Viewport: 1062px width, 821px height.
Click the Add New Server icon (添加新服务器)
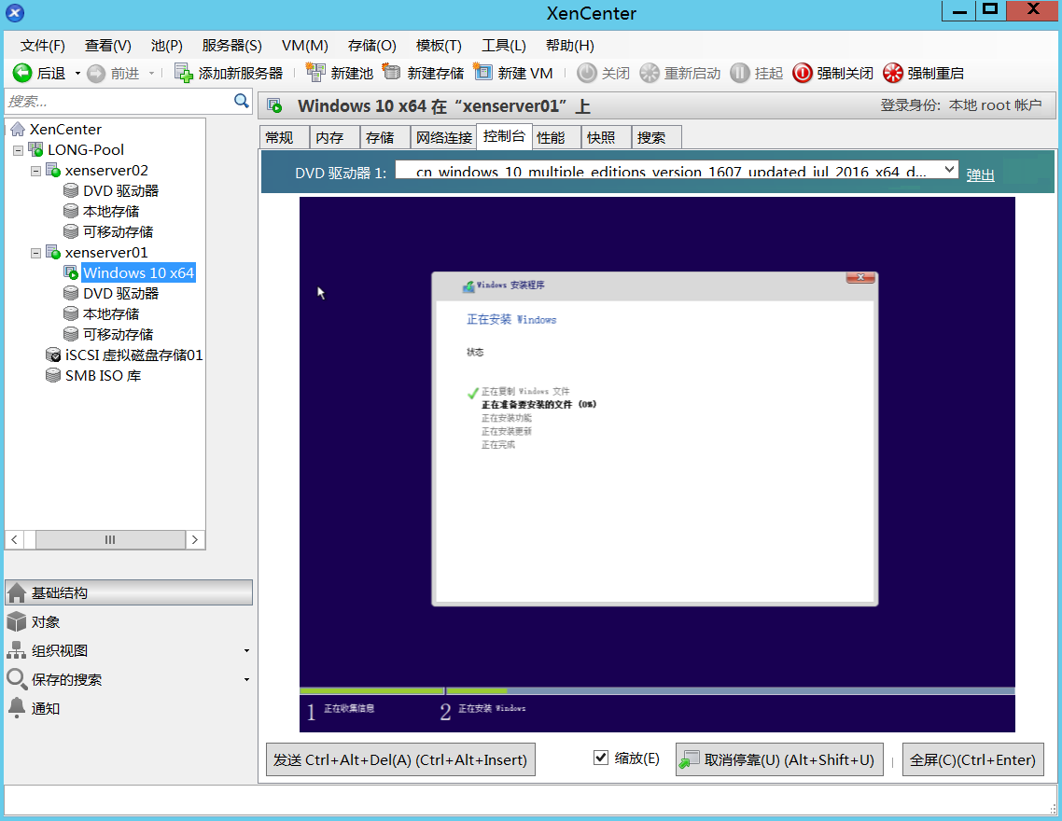[184, 73]
